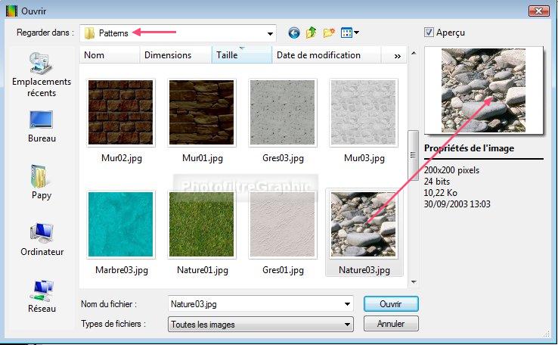Image resolution: width=558 pixels, height=345 pixels.
Task: Select the Ordinateur icon
Action: click(x=42, y=238)
